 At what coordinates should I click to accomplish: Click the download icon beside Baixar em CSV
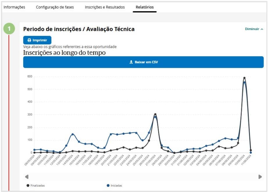[x=131, y=62]
